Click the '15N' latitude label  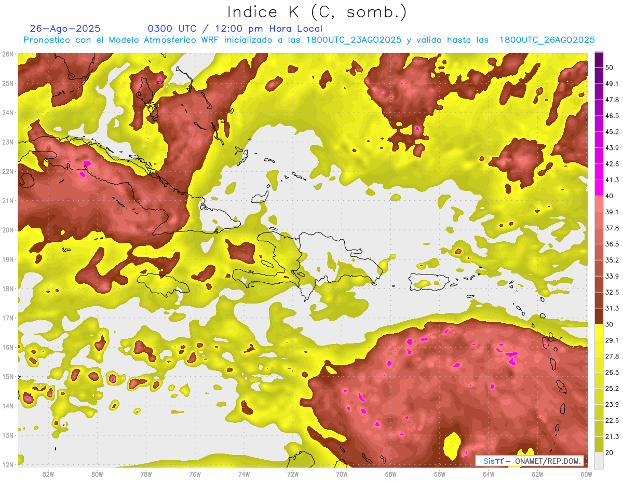(8, 377)
